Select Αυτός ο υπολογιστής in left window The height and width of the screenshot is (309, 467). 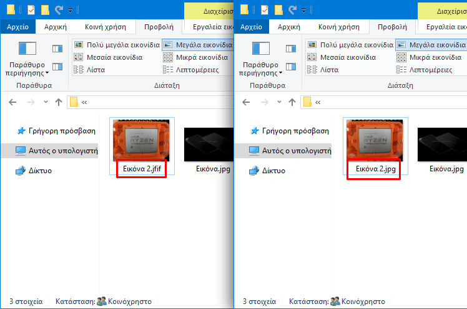click(x=49, y=151)
